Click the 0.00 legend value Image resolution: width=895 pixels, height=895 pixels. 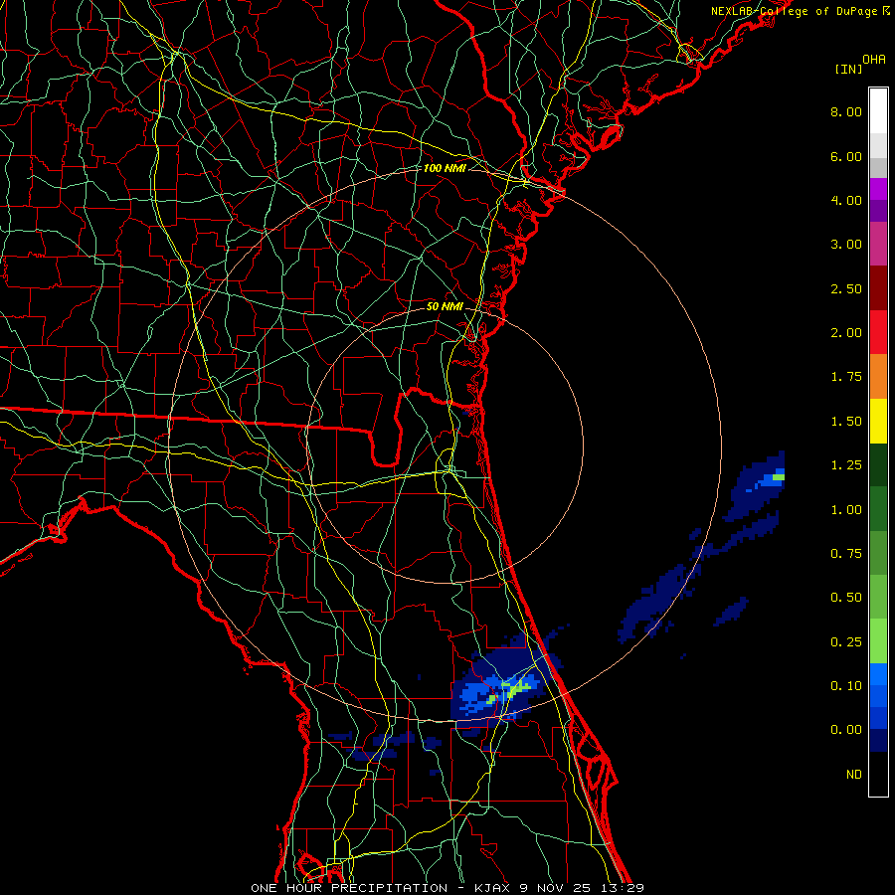pyautogui.click(x=846, y=730)
